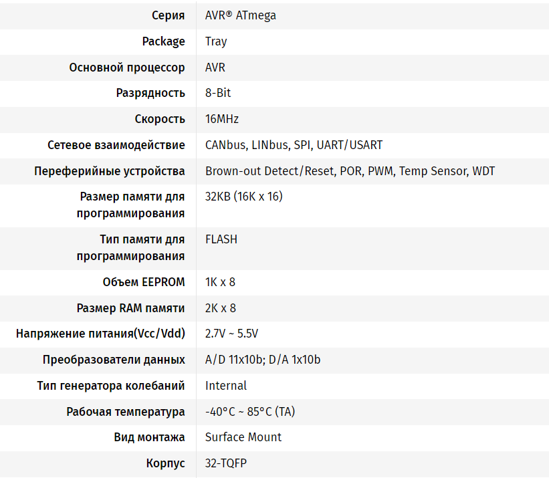Select the 'Разрядность' row label

(x=150, y=93)
